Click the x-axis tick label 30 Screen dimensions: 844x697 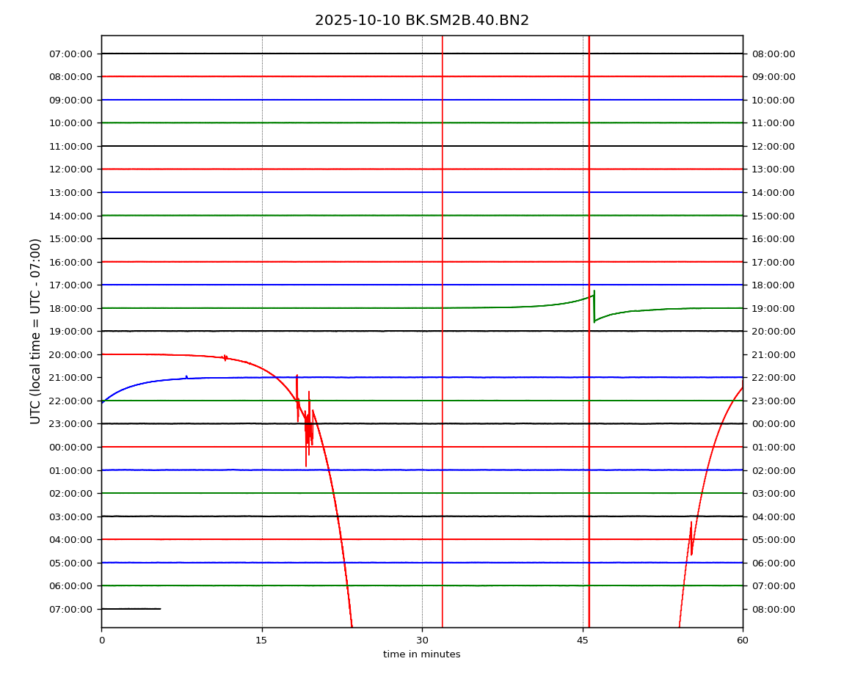point(422,641)
